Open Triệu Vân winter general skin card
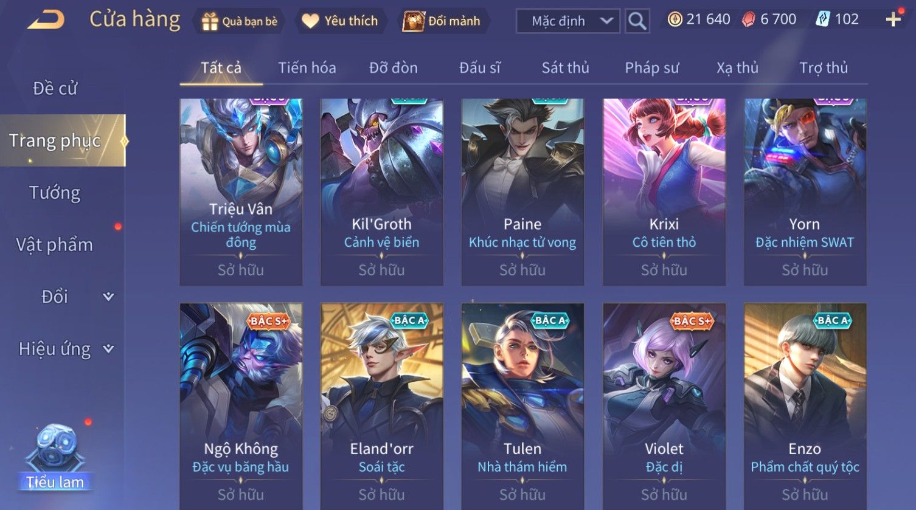The image size is (916, 510). click(x=241, y=192)
